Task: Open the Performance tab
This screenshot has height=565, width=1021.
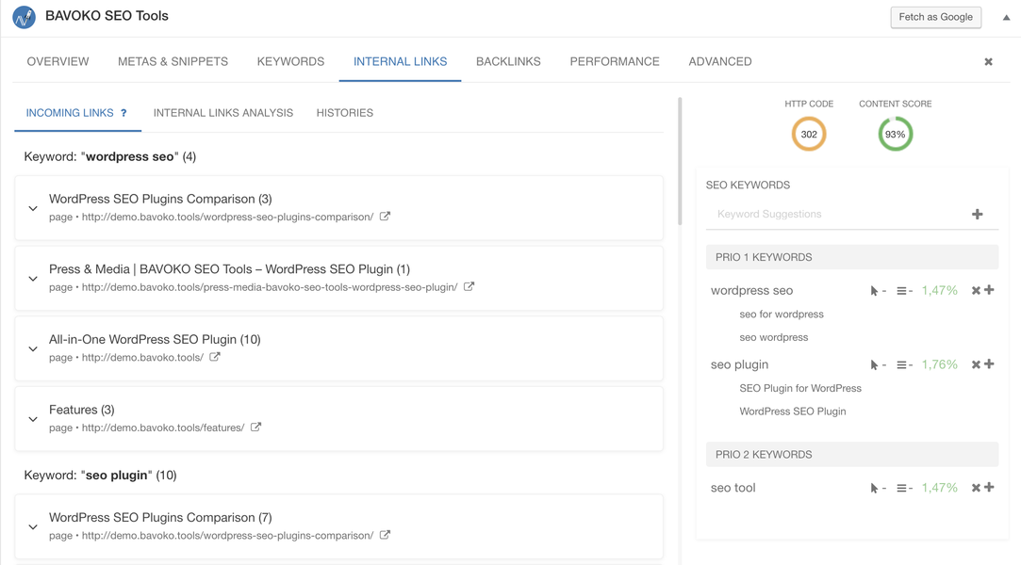Action: click(x=615, y=62)
